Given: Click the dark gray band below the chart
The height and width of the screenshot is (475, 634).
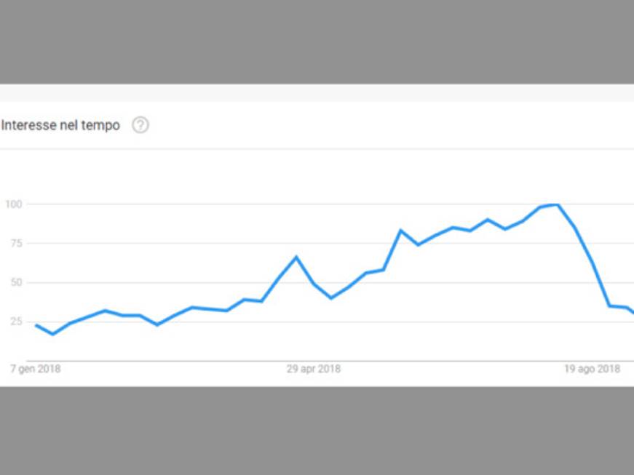Looking at the screenshot, I should (x=317, y=431).
